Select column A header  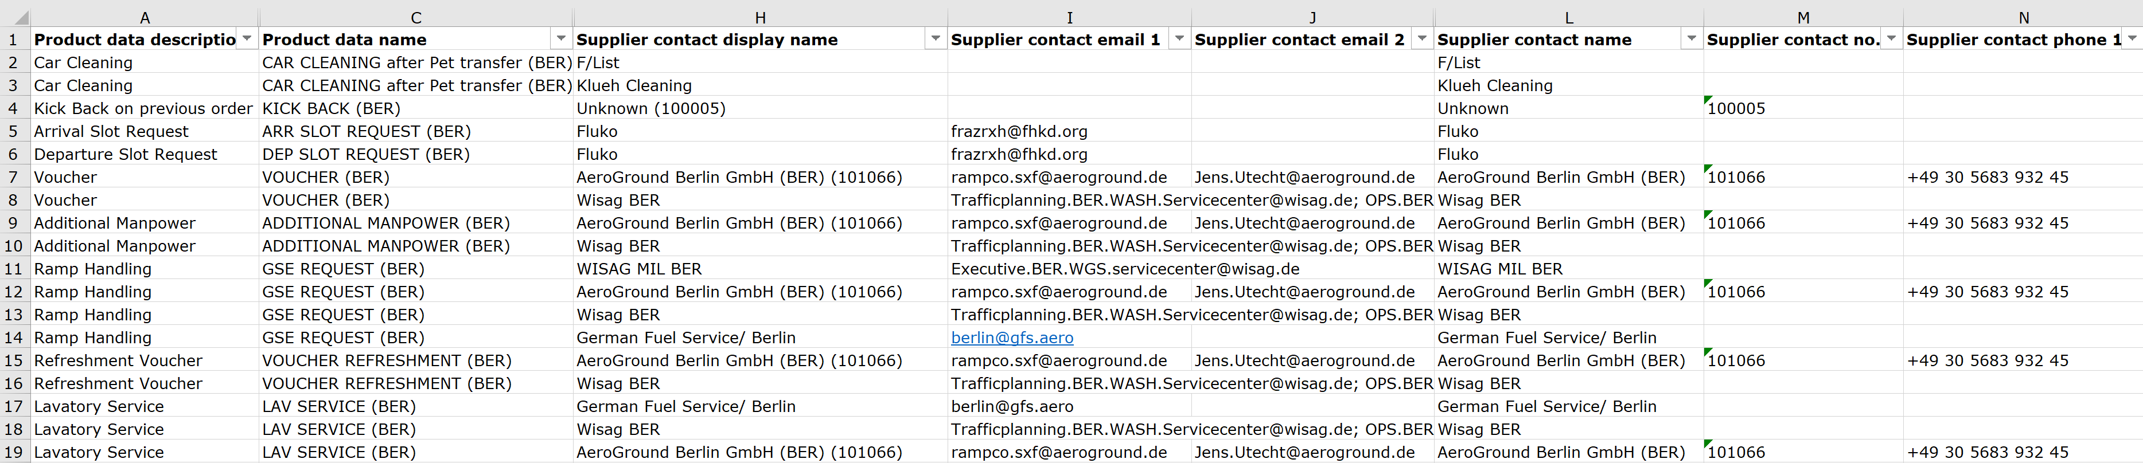[145, 17]
